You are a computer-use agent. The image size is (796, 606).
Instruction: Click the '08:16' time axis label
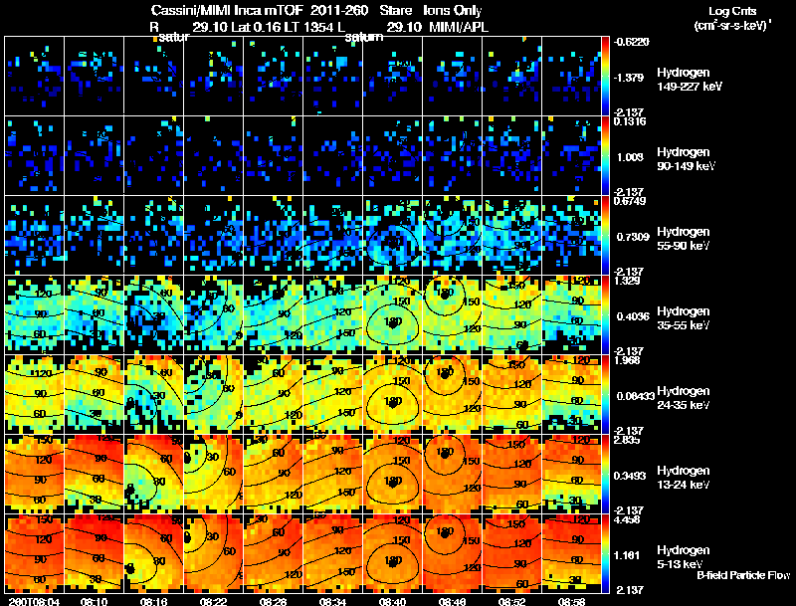point(153,601)
